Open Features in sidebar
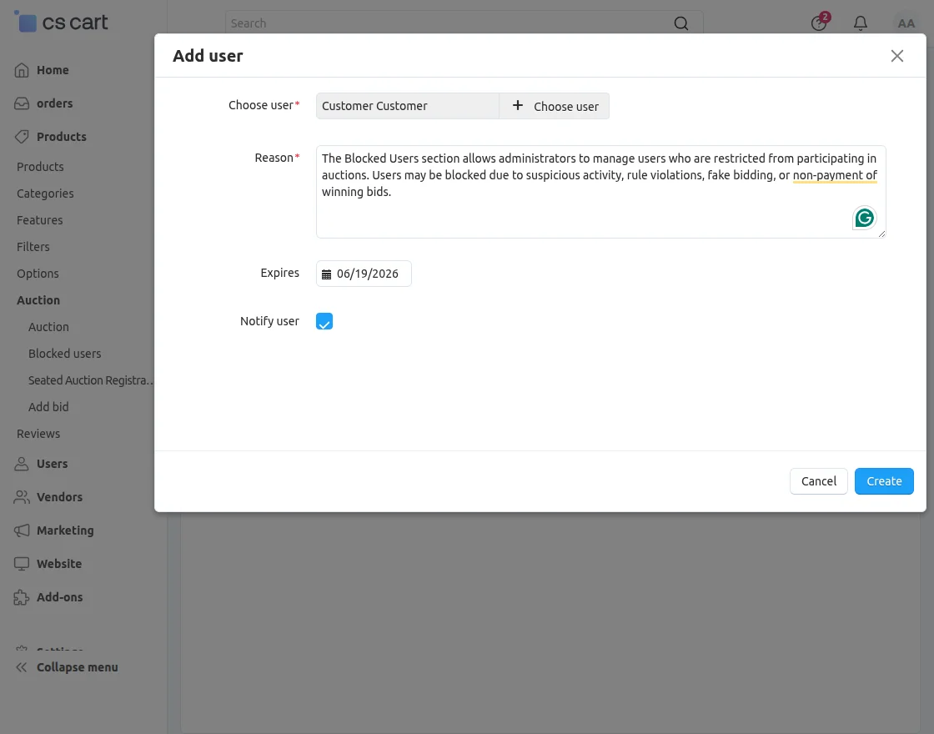This screenshot has width=934, height=734. [39, 220]
